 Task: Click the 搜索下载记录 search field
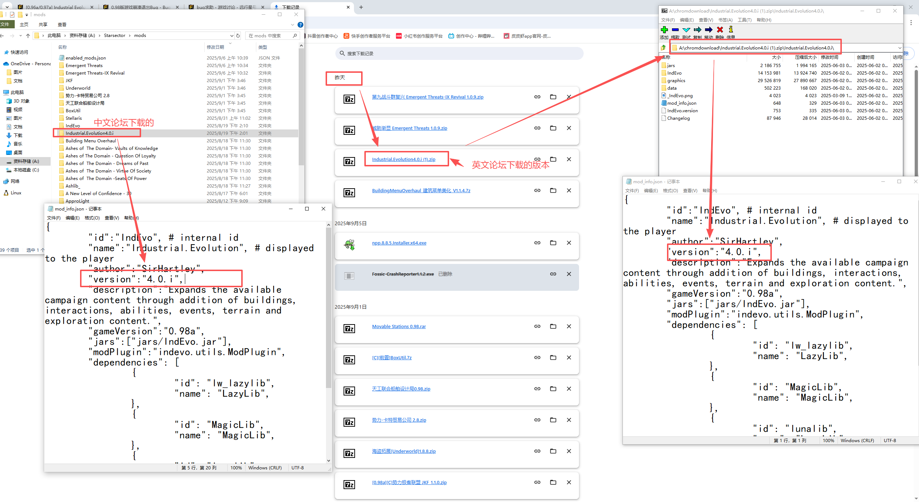point(459,53)
